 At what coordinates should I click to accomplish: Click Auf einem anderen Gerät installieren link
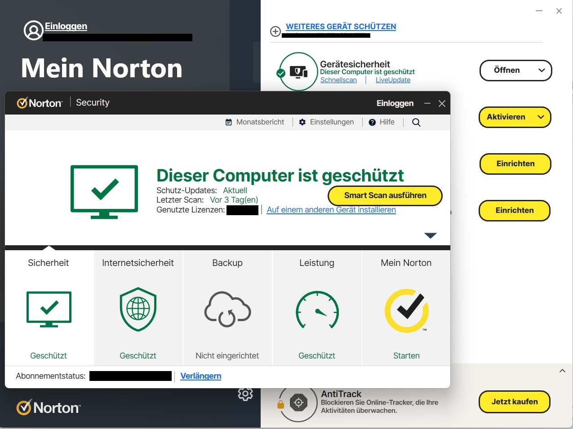coord(331,210)
